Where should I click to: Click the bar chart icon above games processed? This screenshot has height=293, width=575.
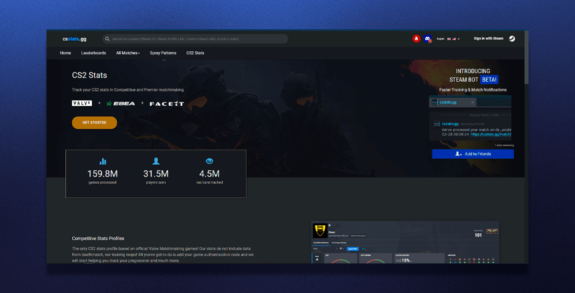pyautogui.click(x=103, y=161)
